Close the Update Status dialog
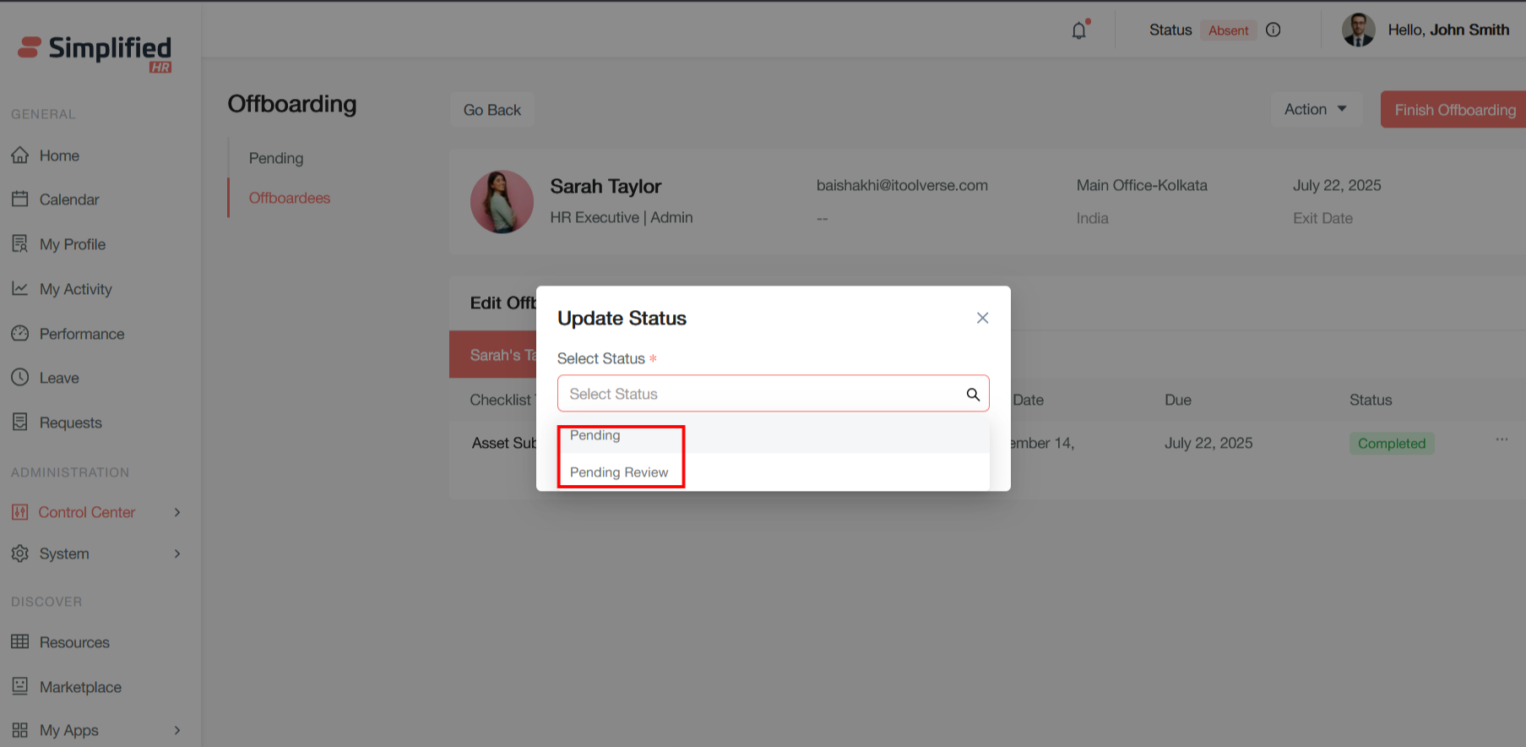The width and height of the screenshot is (1526, 747). coord(982,318)
